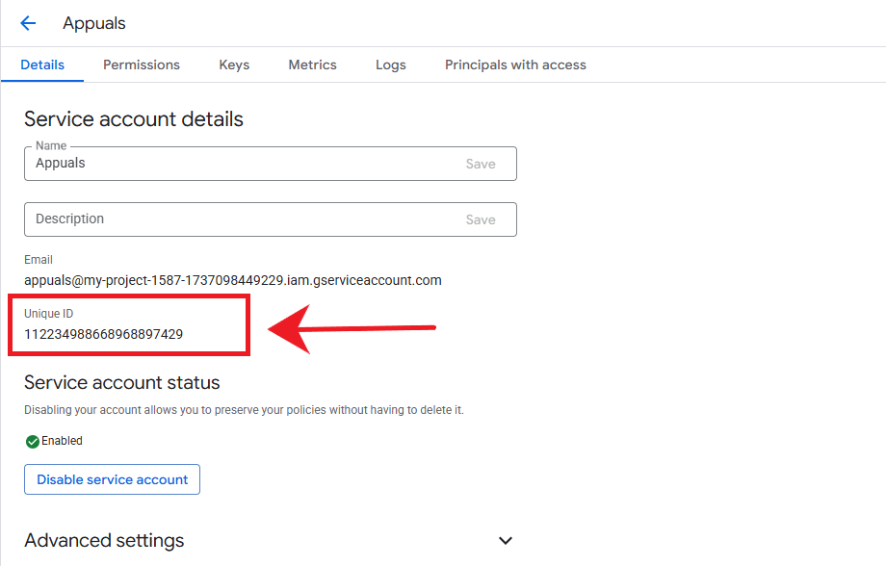This screenshot has height=566, width=886.
Task: Click the Name field containing Appuals
Action: [x=241, y=164]
